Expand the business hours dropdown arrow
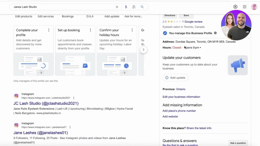Image resolution: width=260 pixels, height=146 pixels. point(200,48)
